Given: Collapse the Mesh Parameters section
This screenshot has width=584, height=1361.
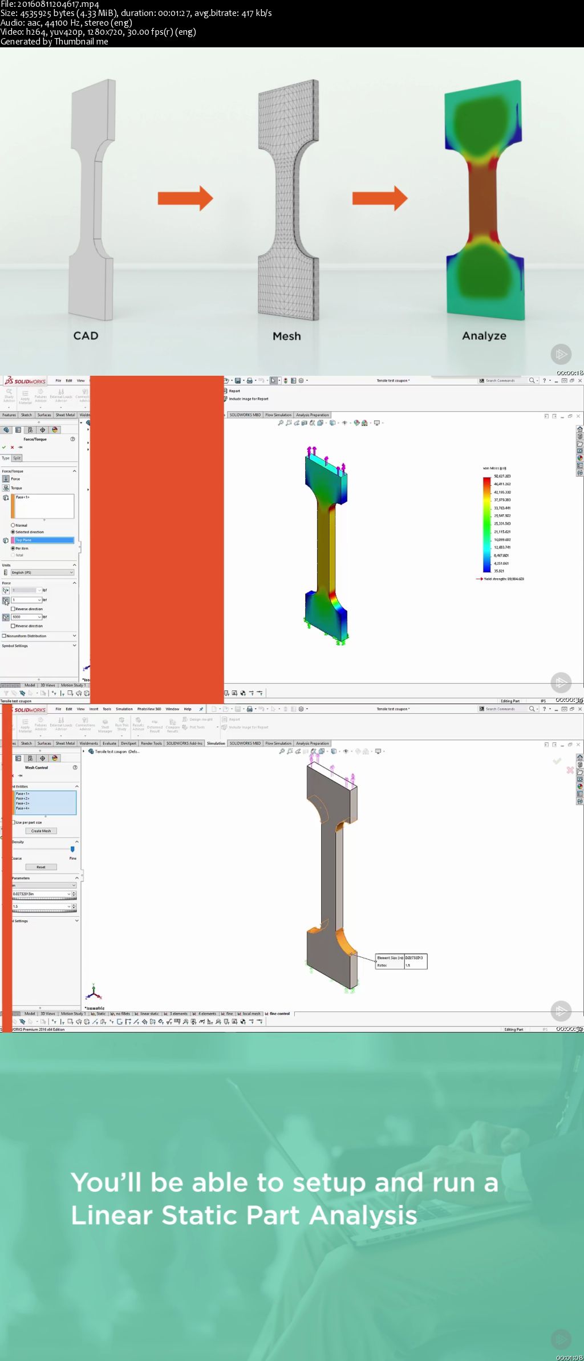Looking at the screenshot, I should pos(76,878).
